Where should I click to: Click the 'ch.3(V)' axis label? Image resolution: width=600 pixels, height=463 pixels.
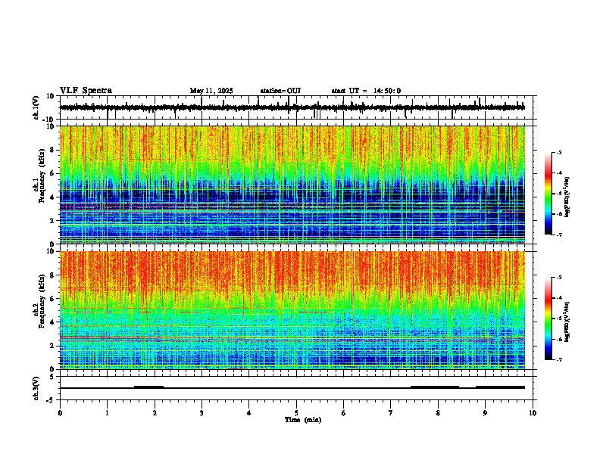(36, 389)
